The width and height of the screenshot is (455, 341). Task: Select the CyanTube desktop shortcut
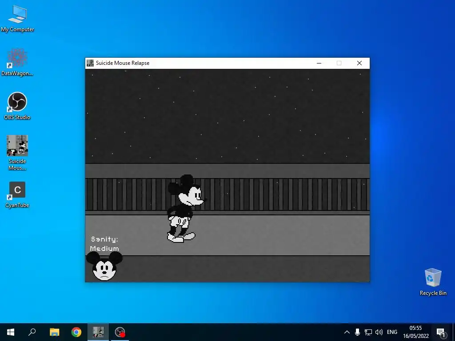(x=17, y=195)
